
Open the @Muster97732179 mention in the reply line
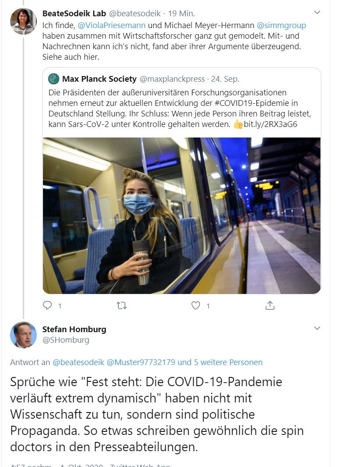141,362
